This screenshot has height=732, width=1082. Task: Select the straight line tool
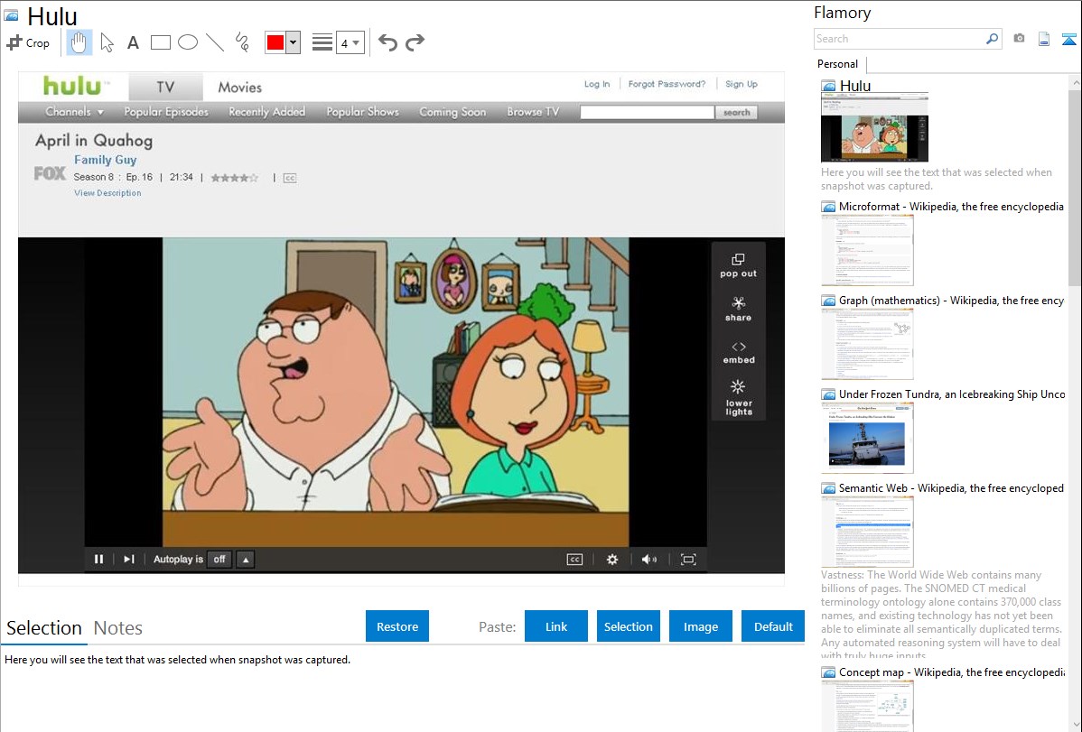(215, 42)
